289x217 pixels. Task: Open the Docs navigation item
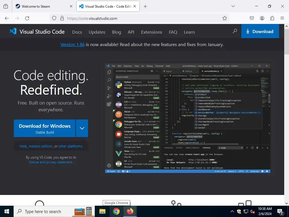[77, 32]
